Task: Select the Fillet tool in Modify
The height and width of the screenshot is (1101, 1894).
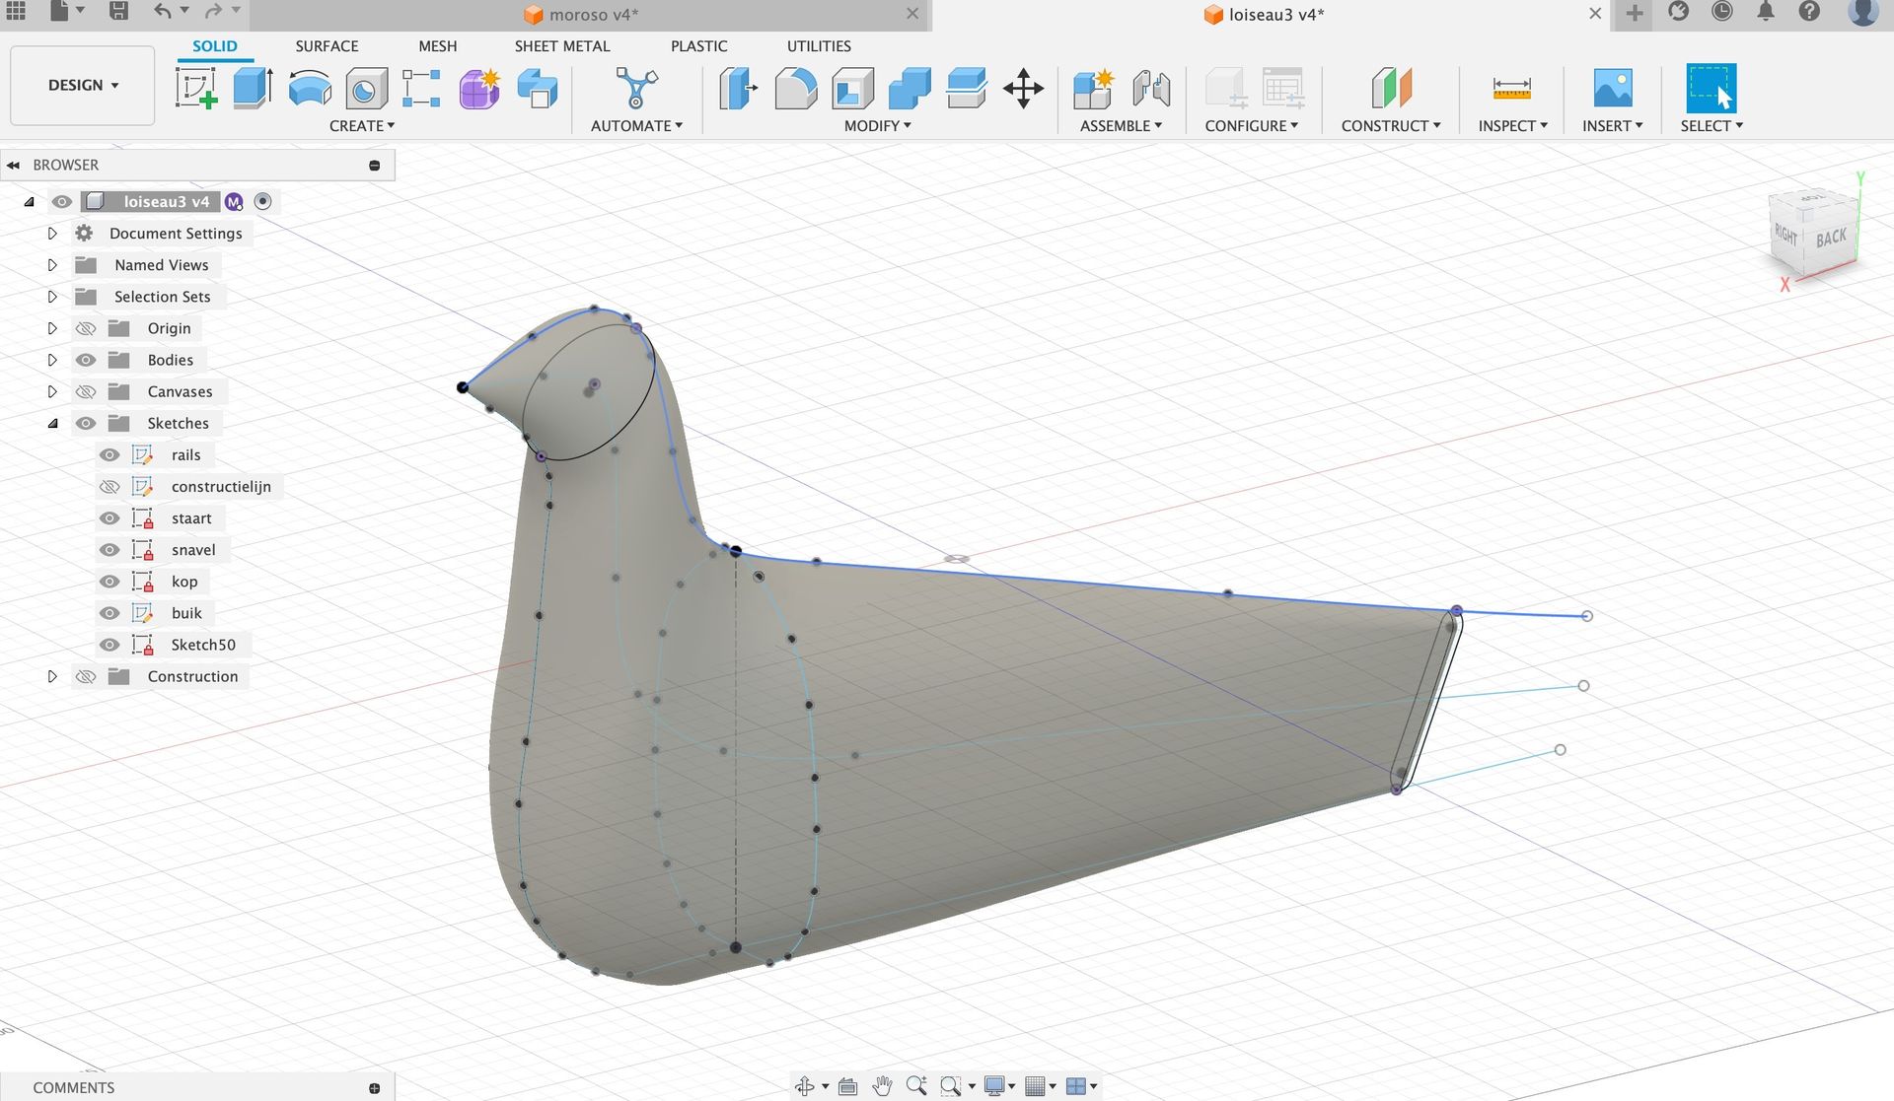Action: coord(795,88)
